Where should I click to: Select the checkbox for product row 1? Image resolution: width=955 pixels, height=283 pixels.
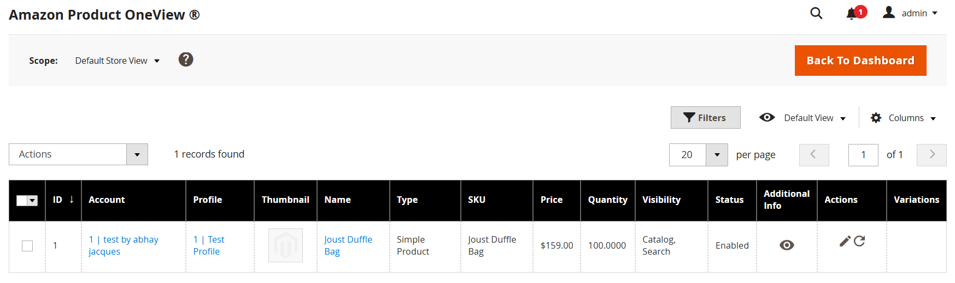27,246
